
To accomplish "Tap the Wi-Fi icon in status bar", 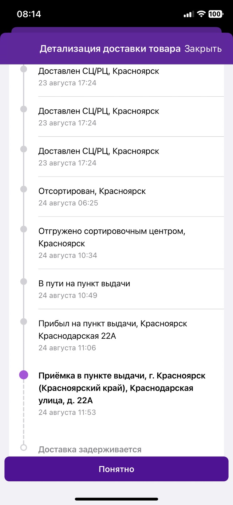I will 201,14.
